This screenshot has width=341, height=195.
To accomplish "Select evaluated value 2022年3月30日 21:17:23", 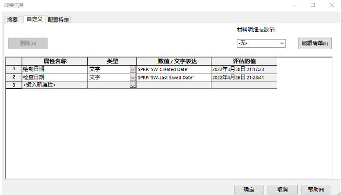I will tap(244, 69).
